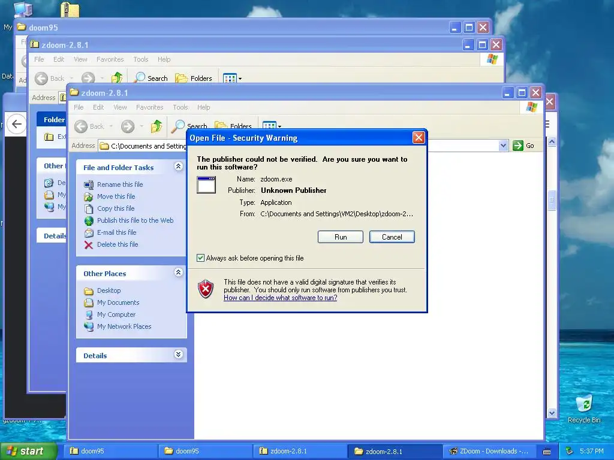Click the 5:37 PM clock
This screenshot has width=614, height=460.
592,451
